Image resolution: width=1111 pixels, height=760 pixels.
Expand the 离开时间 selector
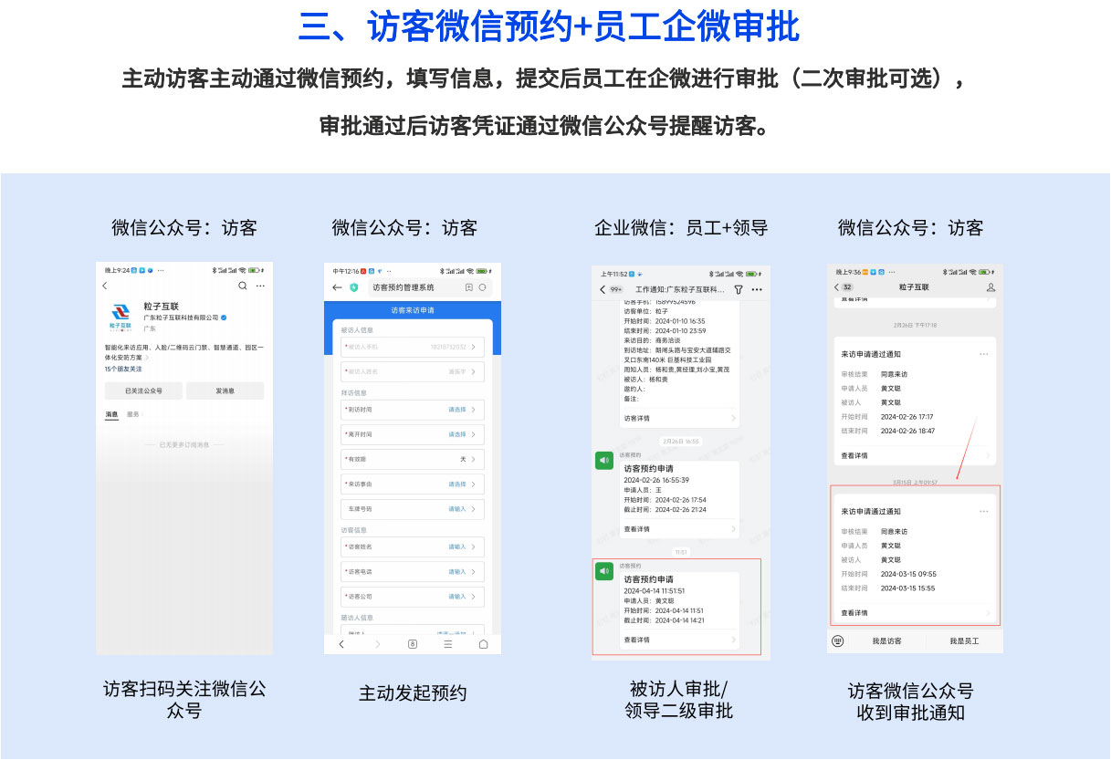413,434
